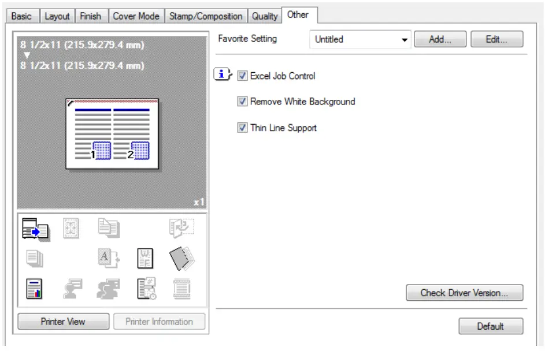Uncheck Remove White Background

point(242,102)
